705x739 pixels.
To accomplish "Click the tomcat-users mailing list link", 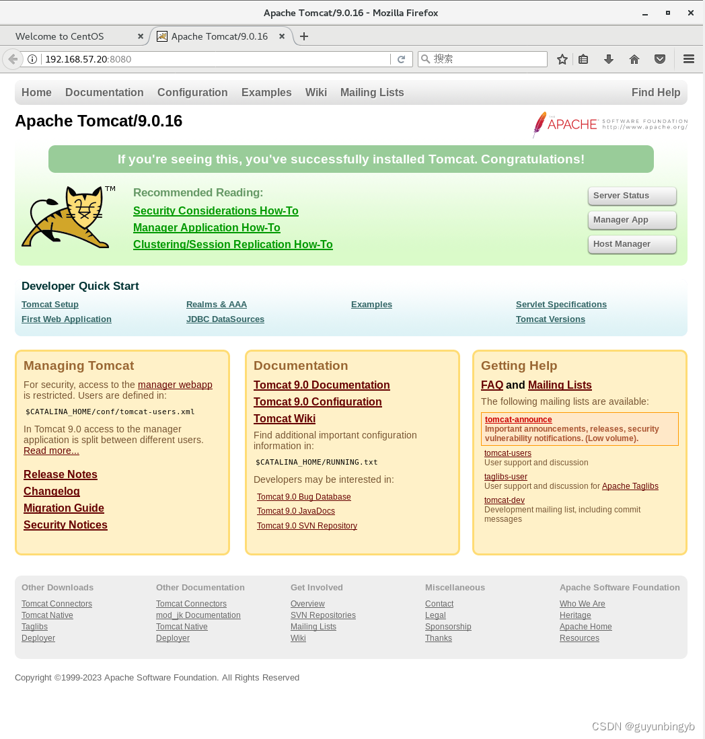I will pos(508,453).
